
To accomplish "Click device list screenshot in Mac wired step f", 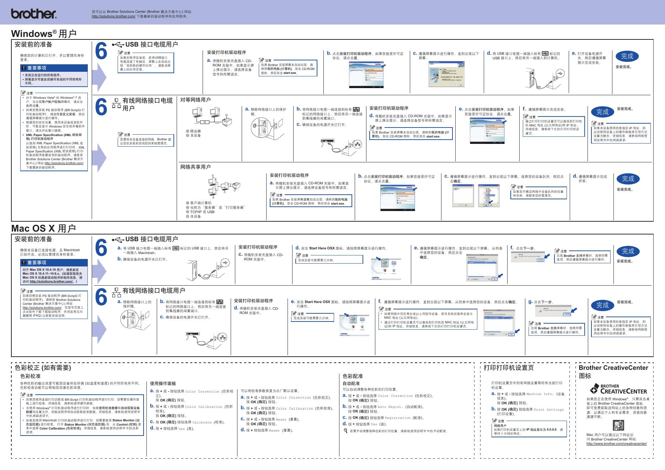I will click(499, 323).
